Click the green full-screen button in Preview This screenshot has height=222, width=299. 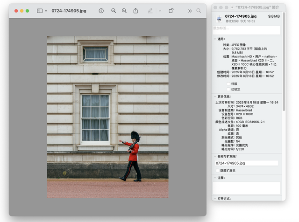click(27, 11)
